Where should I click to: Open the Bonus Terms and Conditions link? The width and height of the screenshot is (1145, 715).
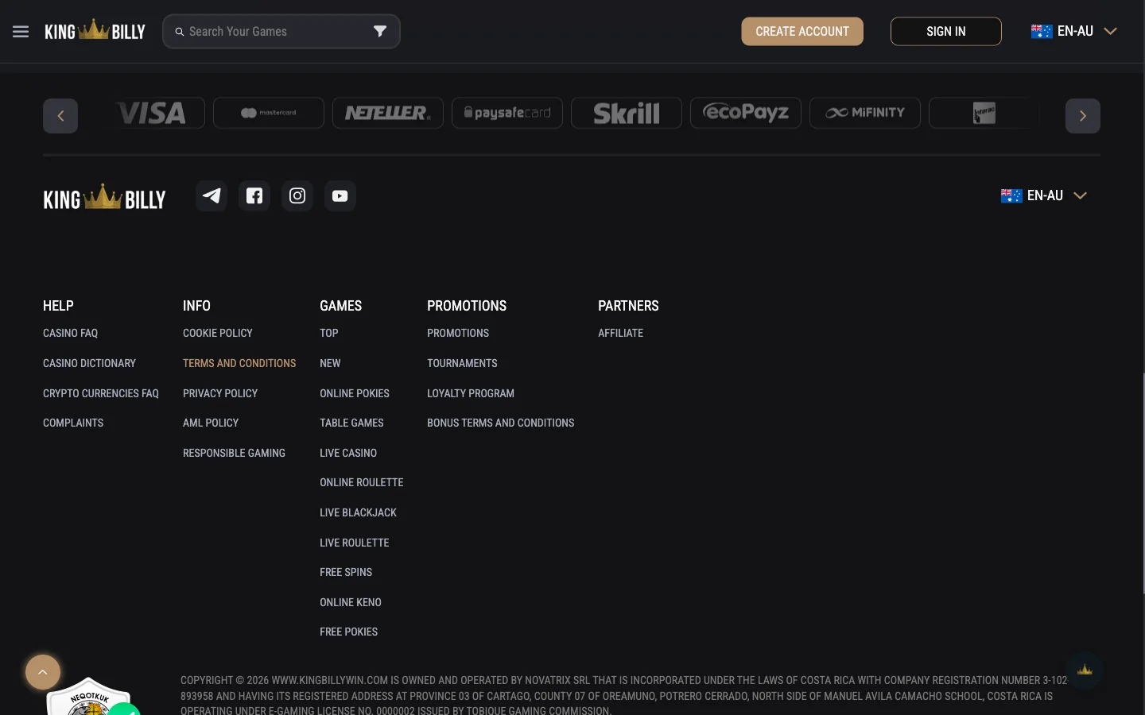(x=501, y=423)
